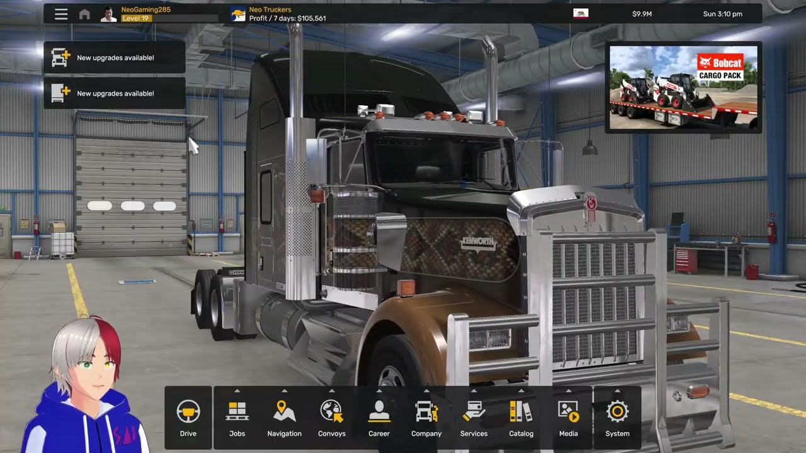
Task: Expand the System menu arrow
Action: pyautogui.click(x=617, y=391)
